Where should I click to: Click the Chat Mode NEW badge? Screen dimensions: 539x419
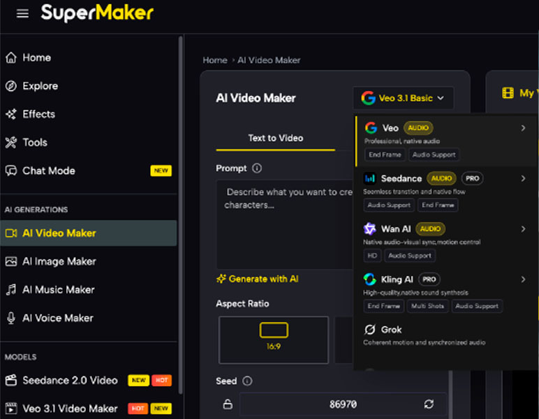161,170
